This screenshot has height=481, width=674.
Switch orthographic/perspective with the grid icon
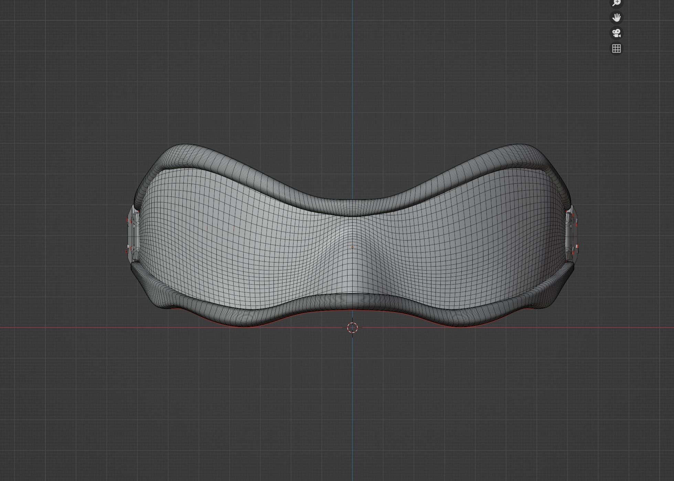[x=616, y=49]
